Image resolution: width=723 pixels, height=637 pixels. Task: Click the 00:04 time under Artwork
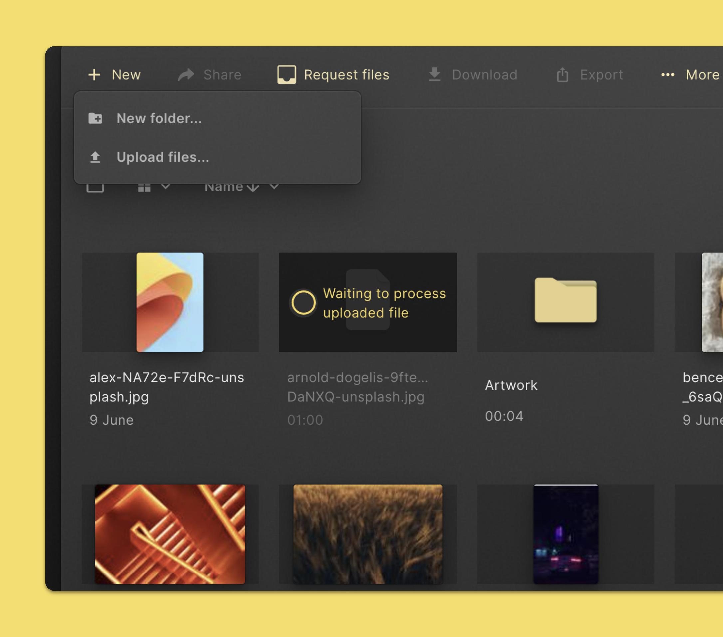pyautogui.click(x=504, y=416)
